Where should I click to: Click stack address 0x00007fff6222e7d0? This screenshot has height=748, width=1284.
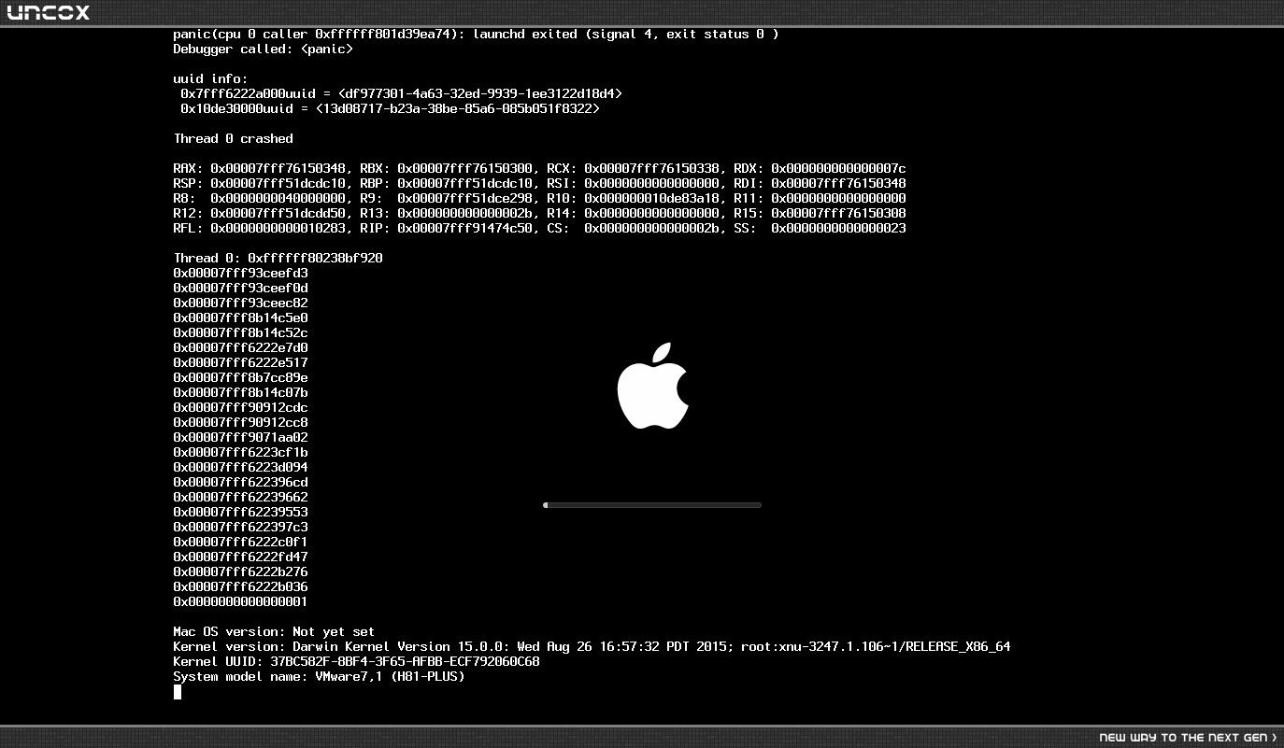[x=241, y=348]
